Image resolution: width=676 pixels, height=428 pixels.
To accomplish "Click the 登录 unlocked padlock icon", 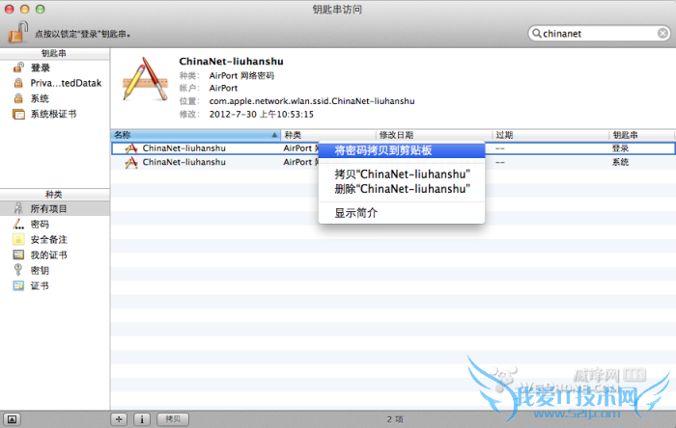I will [18, 67].
